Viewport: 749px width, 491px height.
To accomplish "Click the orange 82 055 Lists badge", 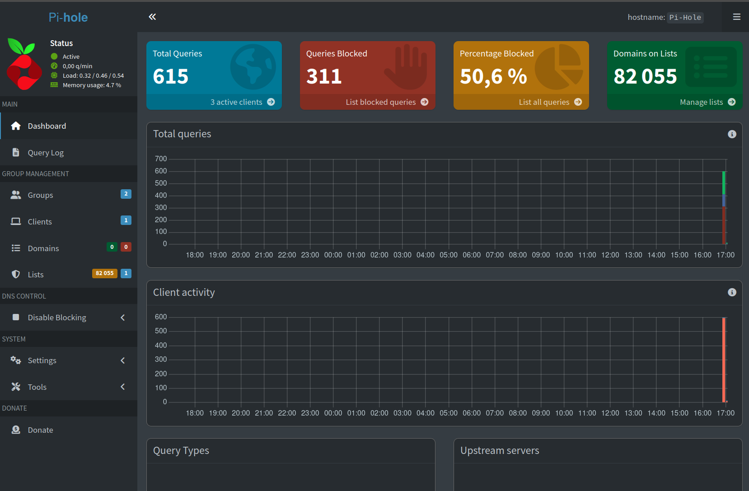I will pos(105,273).
